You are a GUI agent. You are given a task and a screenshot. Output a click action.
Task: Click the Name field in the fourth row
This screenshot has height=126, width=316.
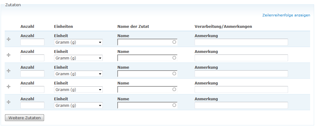tap(144, 89)
